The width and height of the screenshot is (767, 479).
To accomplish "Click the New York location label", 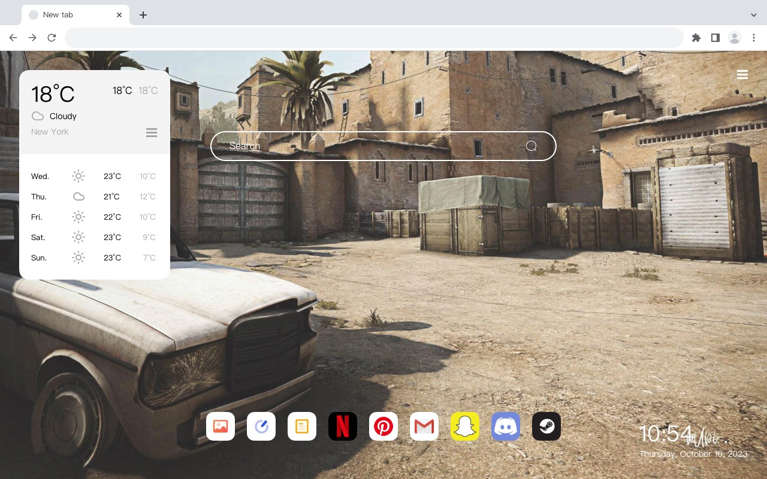I will [50, 132].
